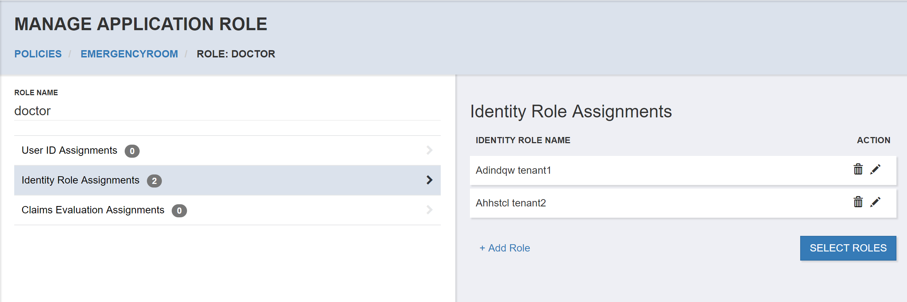Expand Claims Evaluation Assignments chevron

tap(429, 210)
